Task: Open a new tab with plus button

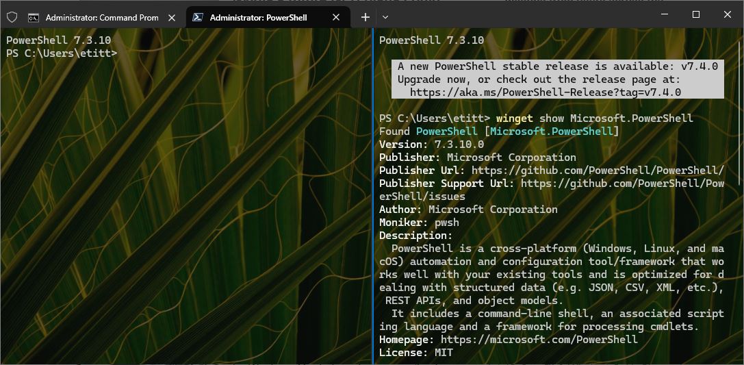Action: pyautogui.click(x=365, y=17)
